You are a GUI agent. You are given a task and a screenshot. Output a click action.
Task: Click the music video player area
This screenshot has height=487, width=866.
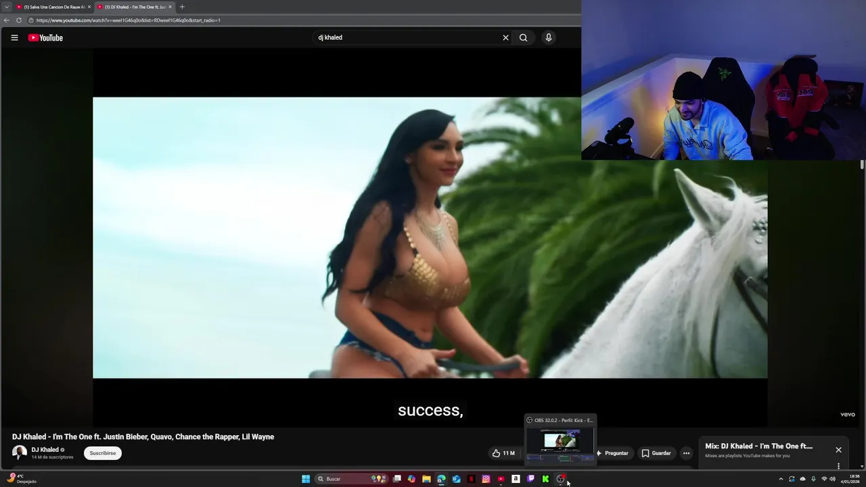pos(430,237)
